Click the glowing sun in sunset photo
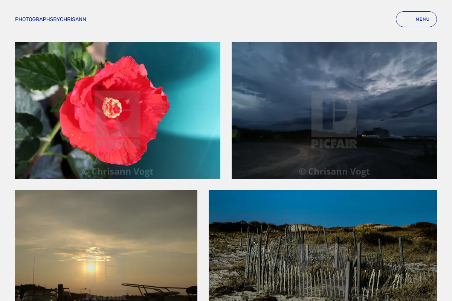 pyautogui.click(x=90, y=268)
